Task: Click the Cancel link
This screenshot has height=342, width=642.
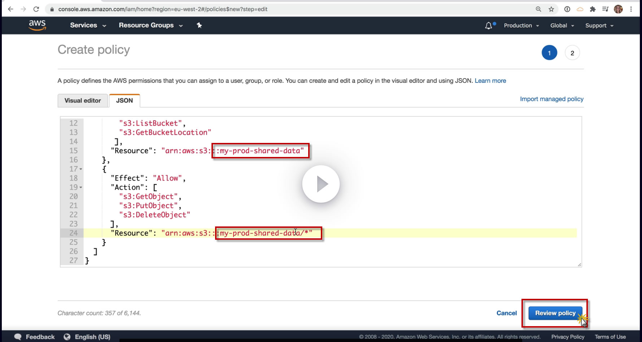Action: [x=506, y=313]
